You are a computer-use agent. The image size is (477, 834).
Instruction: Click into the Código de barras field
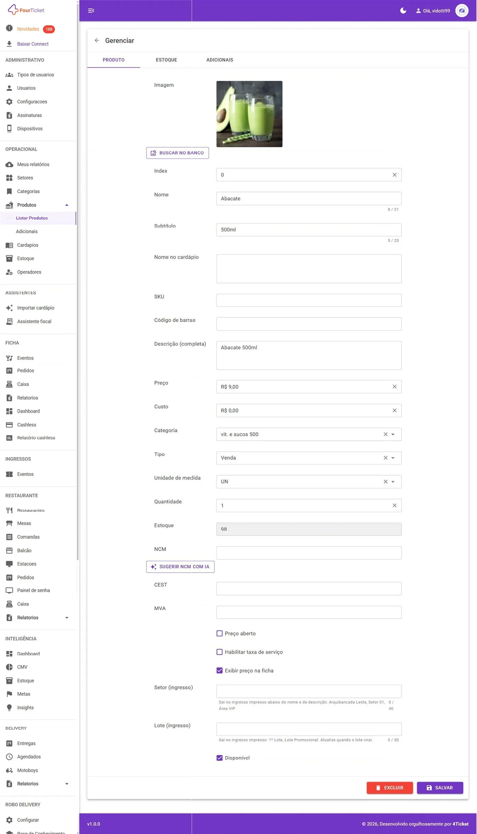coord(309,324)
